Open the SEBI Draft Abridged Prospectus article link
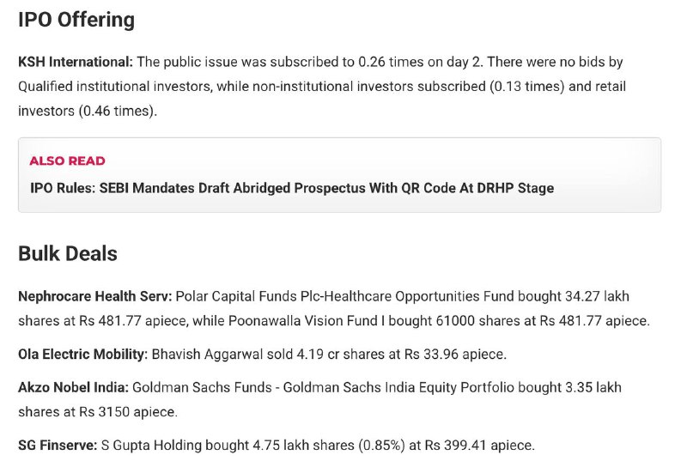 292,188
